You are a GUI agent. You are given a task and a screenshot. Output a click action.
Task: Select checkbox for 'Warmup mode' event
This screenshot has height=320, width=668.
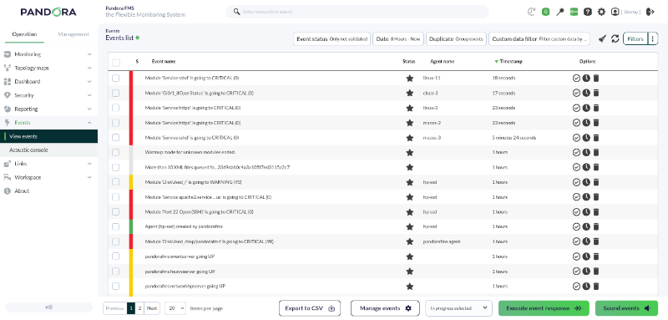[x=116, y=152]
